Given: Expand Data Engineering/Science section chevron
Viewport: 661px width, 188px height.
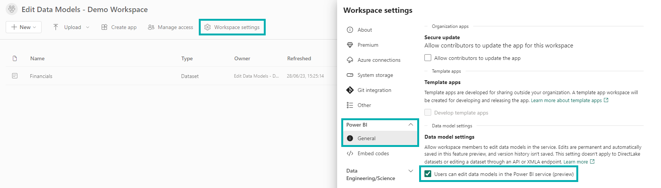Looking at the screenshot, I should (411, 171).
